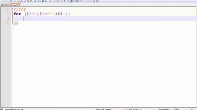Click the 'length : 36' status bar entry
Viewport: 197px width, 110px height.
click(x=100, y=109)
